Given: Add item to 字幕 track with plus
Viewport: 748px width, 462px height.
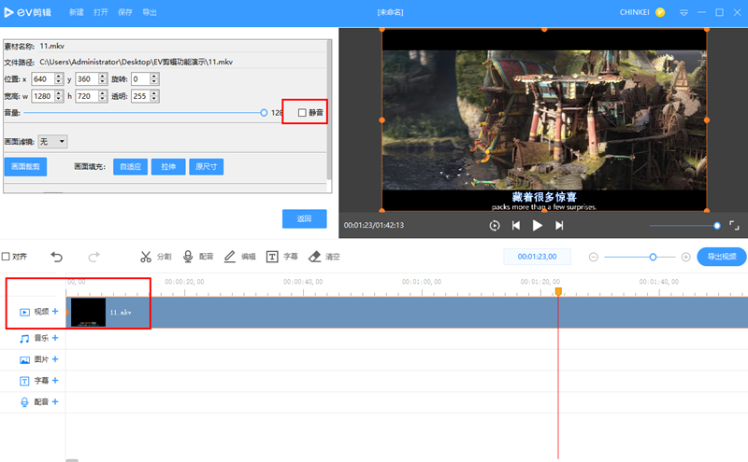Looking at the screenshot, I should tap(55, 381).
